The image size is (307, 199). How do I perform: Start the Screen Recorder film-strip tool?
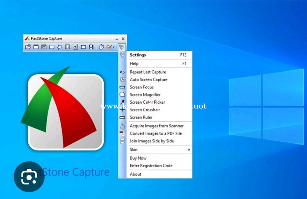[91, 47]
